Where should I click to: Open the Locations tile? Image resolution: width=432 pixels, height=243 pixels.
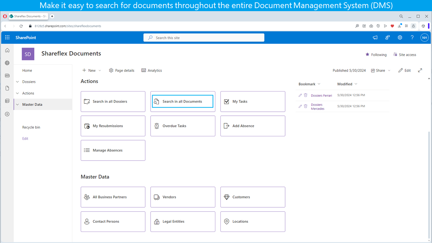(x=253, y=222)
